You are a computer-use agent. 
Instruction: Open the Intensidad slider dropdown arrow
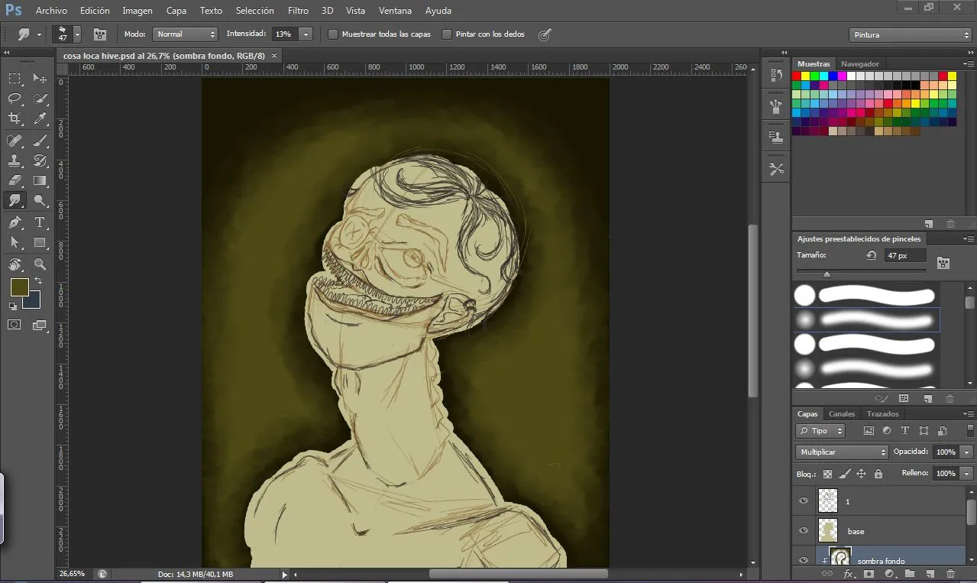[306, 34]
